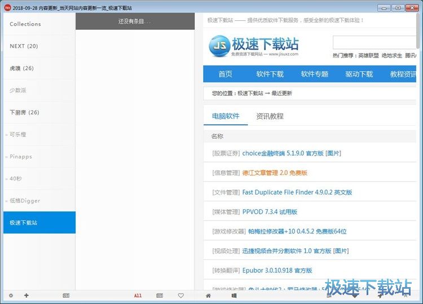Open the 驱动下载 navigation item
Screen dimensions: 423x304
(x=359, y=74)
